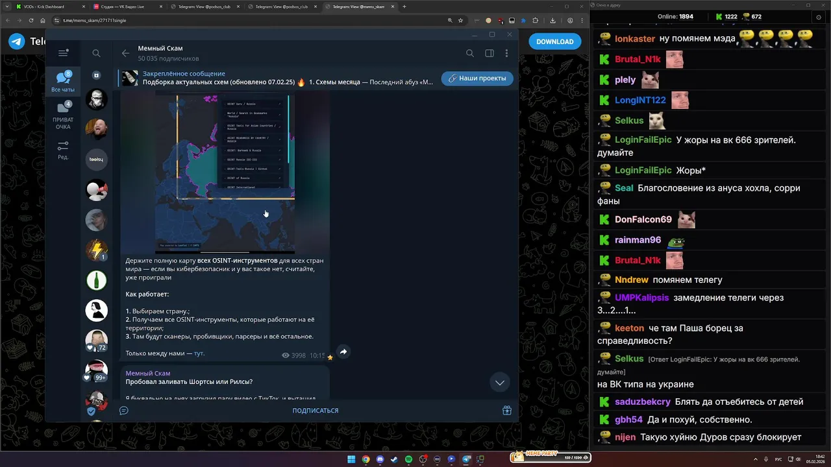Open the toolsy chat avatar
This screenshot has width=831, height=467.
[x=97, y=160]
